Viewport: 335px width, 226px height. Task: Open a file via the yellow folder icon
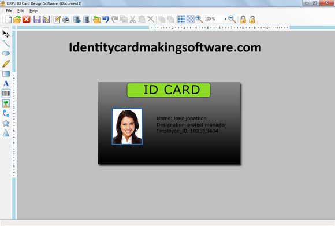[x=17, y=19]
